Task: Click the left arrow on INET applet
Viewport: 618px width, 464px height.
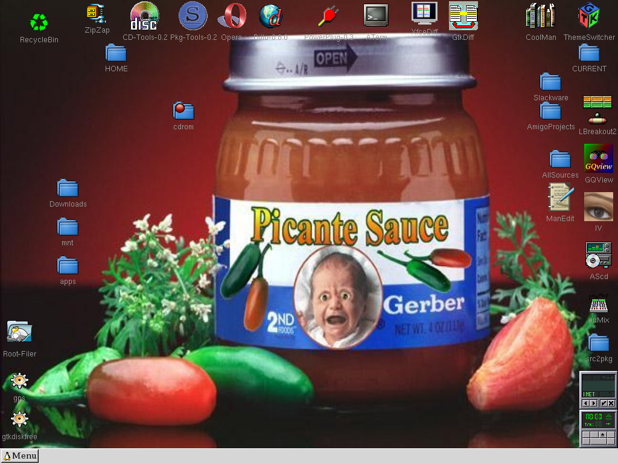Action: coord(585,403)
